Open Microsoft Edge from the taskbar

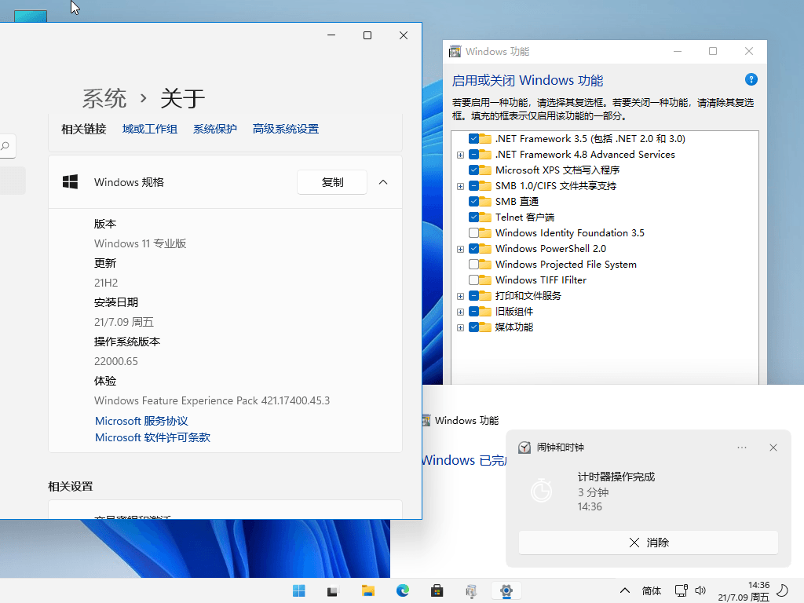coord(402,590)
